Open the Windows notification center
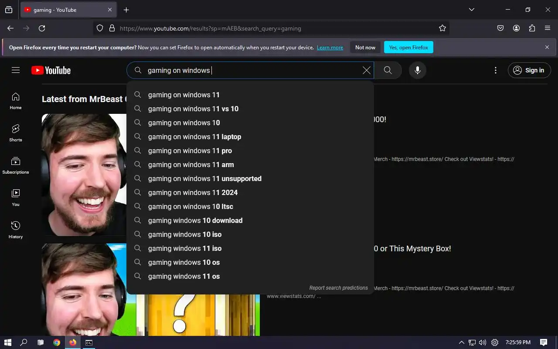Screen dimensions: 558x349 click(x=544, y=342)
